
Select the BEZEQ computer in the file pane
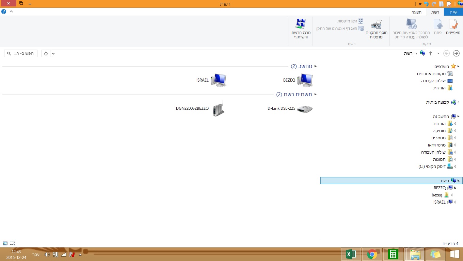(x=298, y=80)
